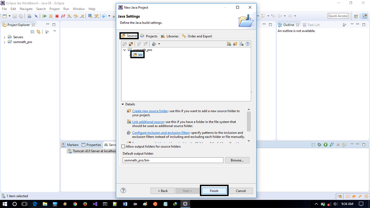
Task: Click the Back button
Action: (x=163, y=191)
